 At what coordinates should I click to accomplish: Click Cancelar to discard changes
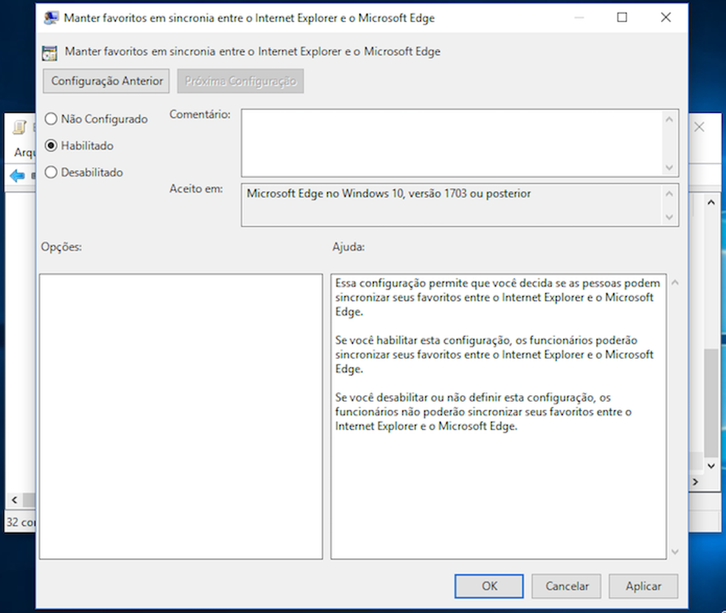566,586
